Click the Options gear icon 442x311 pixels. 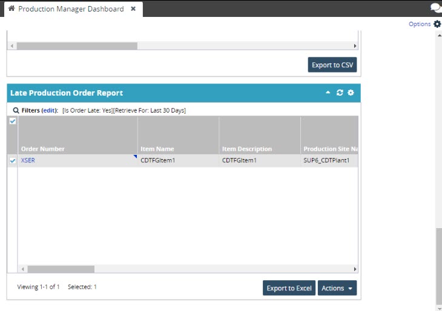point(437,24)
